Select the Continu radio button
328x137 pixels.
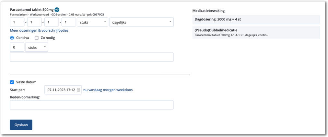click(12, 37)
